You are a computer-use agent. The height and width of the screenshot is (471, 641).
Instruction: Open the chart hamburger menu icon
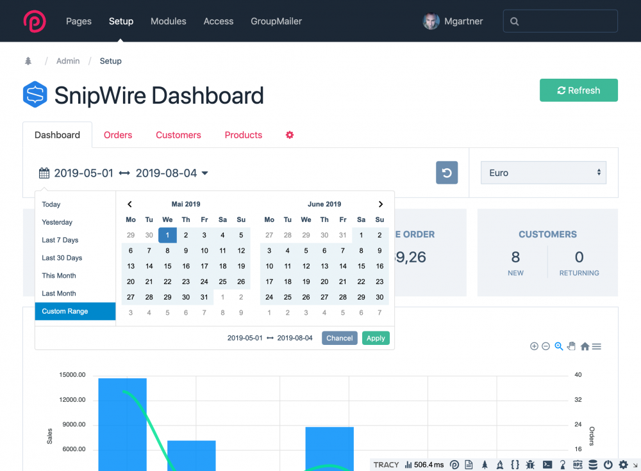point(597,346)
